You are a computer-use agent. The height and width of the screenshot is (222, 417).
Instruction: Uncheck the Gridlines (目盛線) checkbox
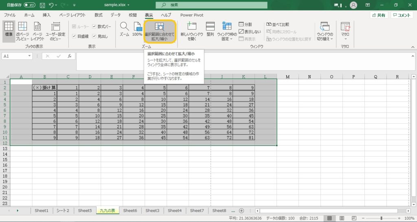point(74,36)
